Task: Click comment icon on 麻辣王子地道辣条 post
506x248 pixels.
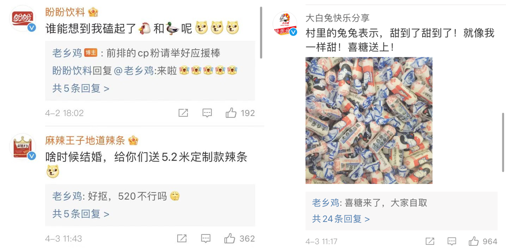Action: (x=206, y=239)
